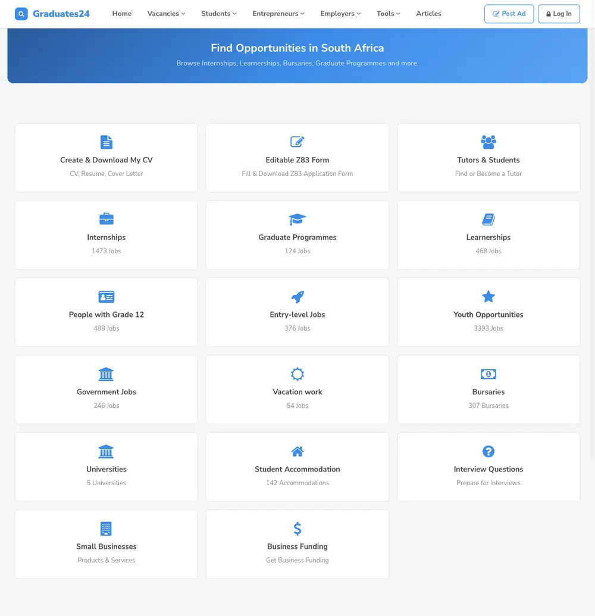This screenshot has width=595, height=616.
Task: Click the office building icon for Small Businesses
Action: (106, 529)
